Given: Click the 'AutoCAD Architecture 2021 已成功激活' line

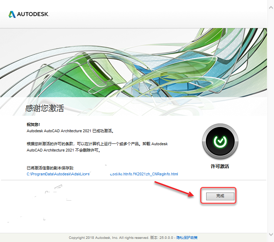Looking at the screenshot, I should coord(70,131).
